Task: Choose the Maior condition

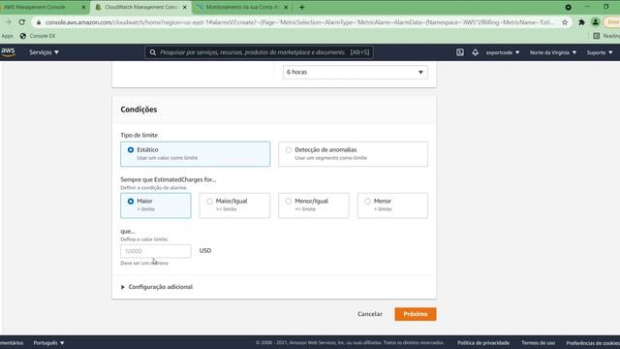Action: (x=156, y=206)
